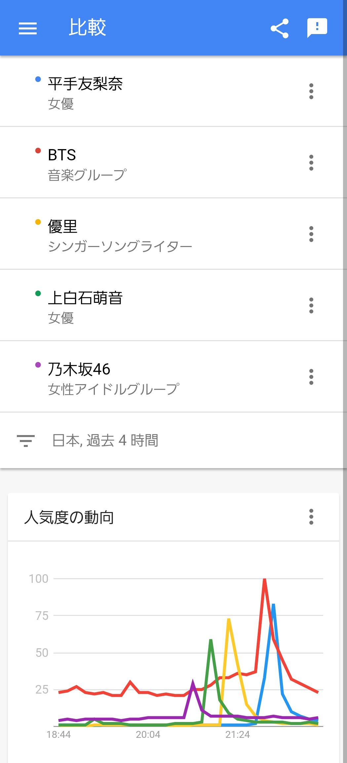Open more options for 乃木坂46
Image resolution: width=347 pixels, height=763 pixels.
tap(311, 377)
